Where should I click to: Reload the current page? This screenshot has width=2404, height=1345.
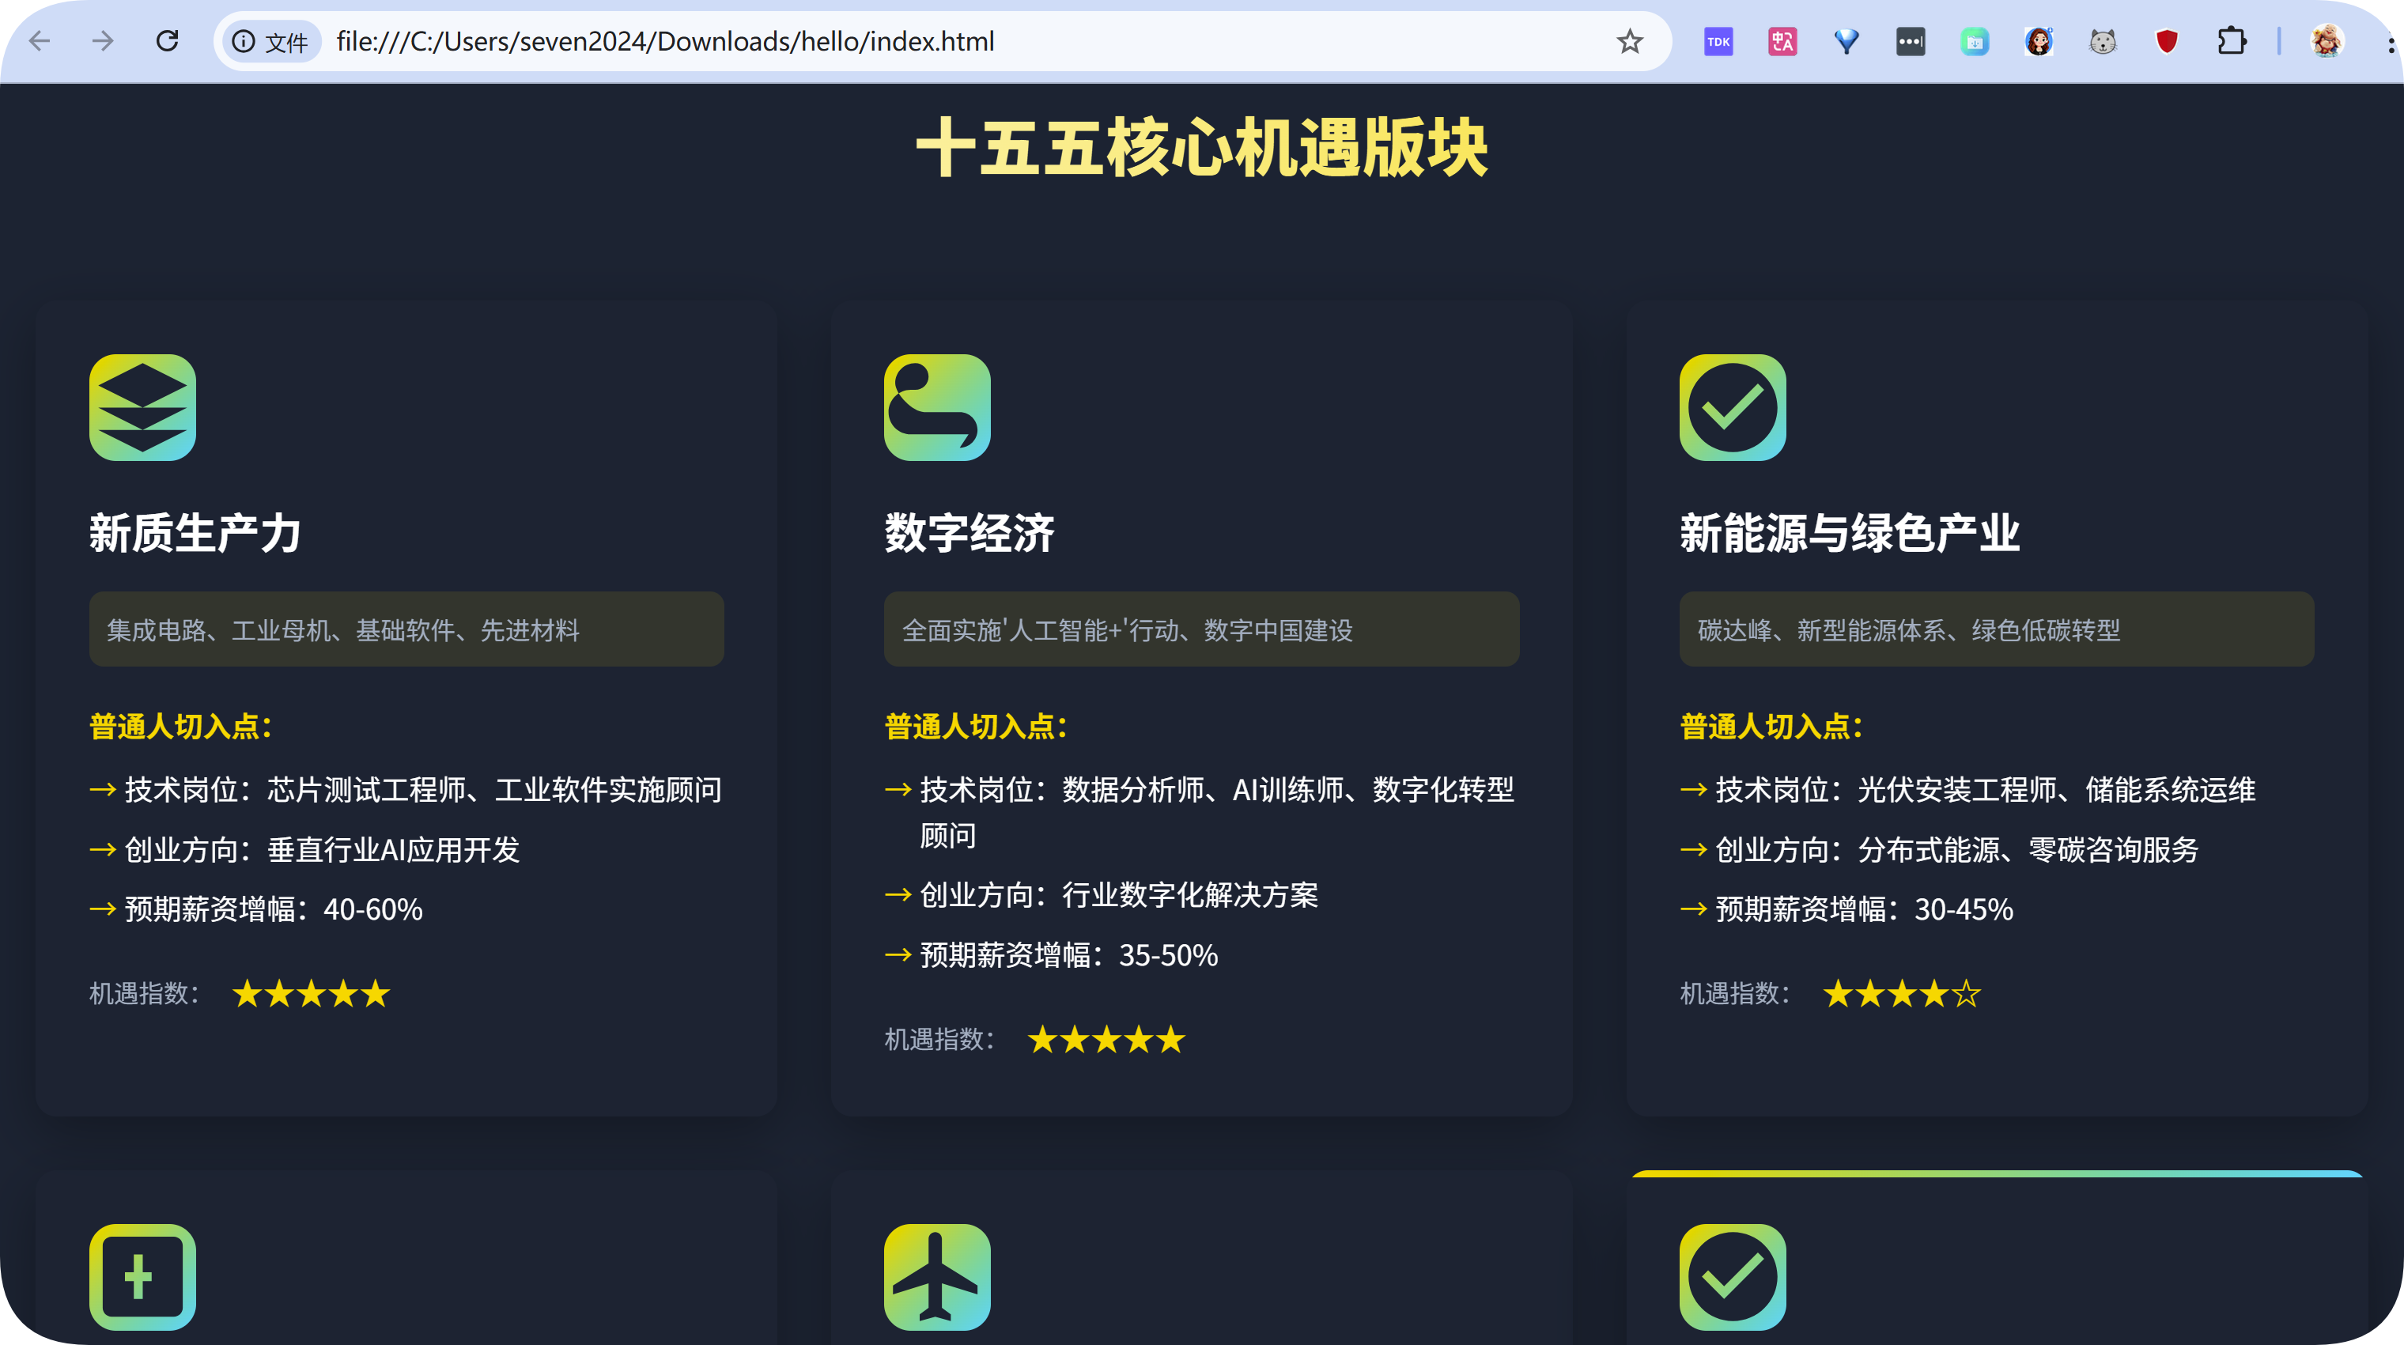coord(167,41)
